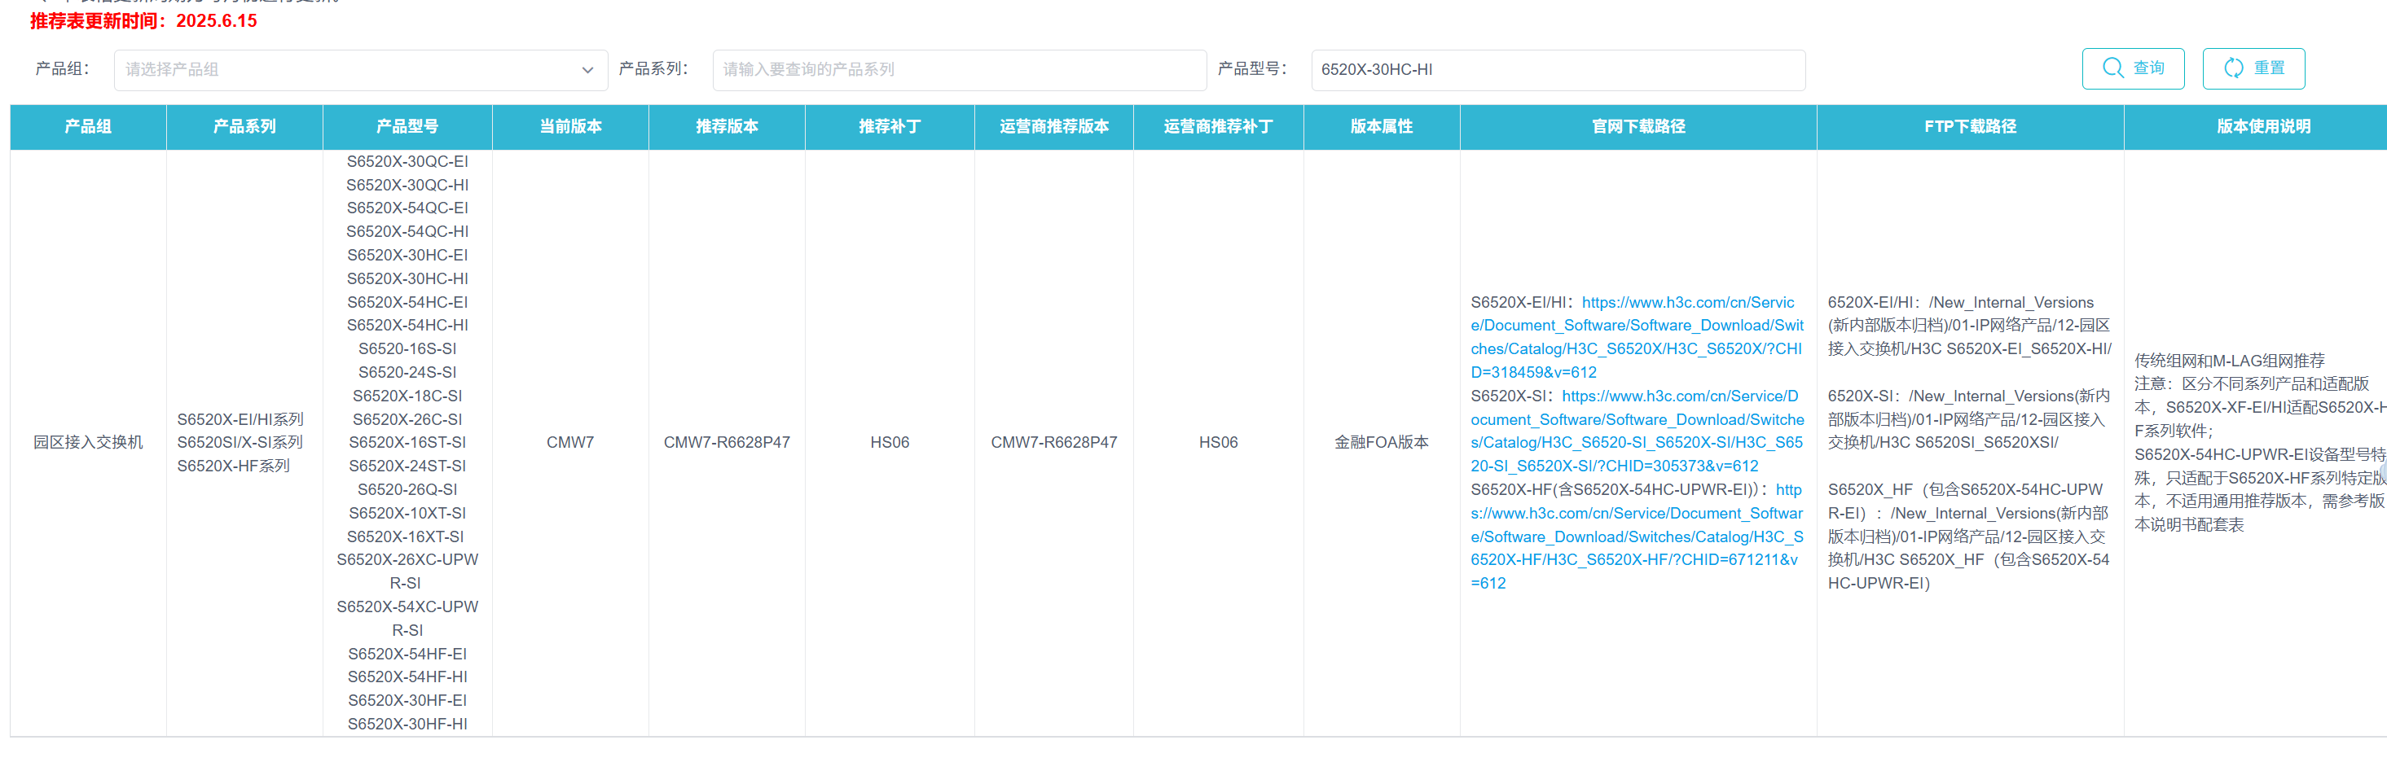Click model S6520-26Q-SI in the list
The image size is (2387, 762).
coord(407,490)
